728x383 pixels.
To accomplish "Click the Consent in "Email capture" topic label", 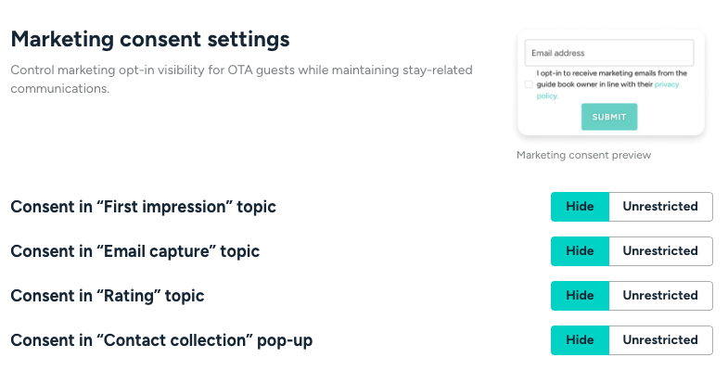I will click(x=134, y=251).
